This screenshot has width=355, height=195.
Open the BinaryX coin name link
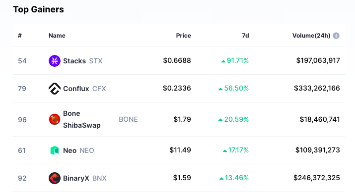76,178
